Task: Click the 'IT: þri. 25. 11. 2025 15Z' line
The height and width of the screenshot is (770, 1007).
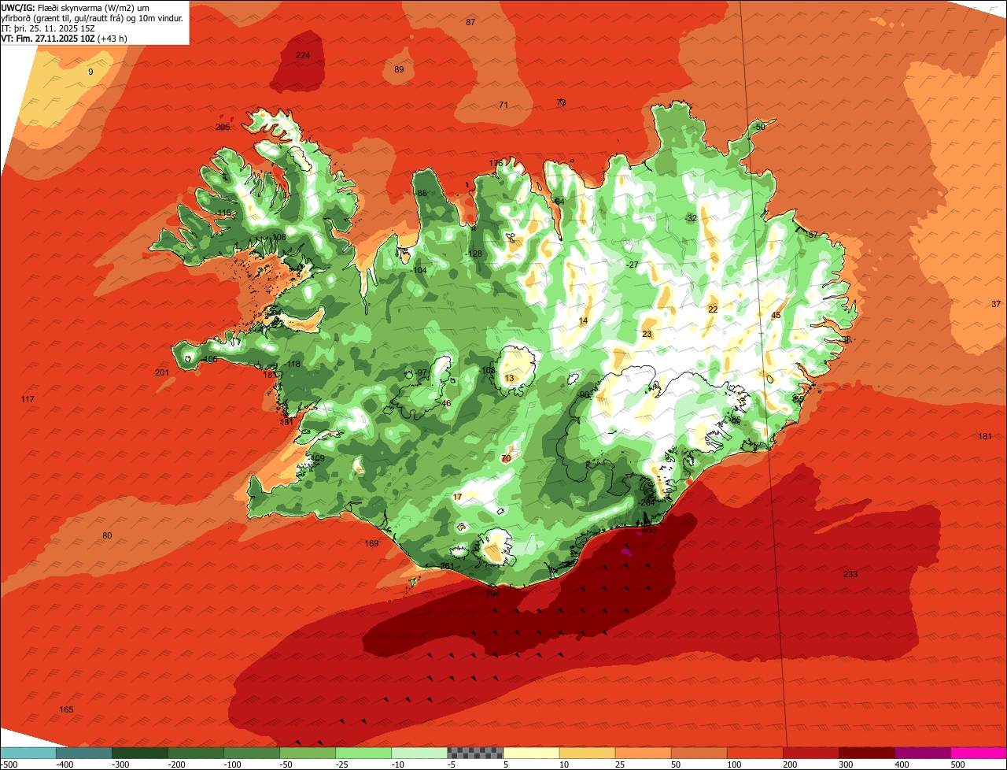Action: (48, 28)
